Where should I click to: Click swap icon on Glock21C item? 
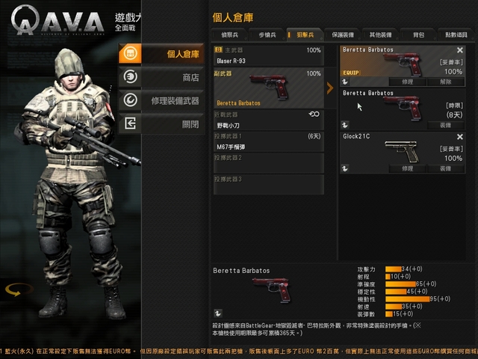tap(345, 168)
